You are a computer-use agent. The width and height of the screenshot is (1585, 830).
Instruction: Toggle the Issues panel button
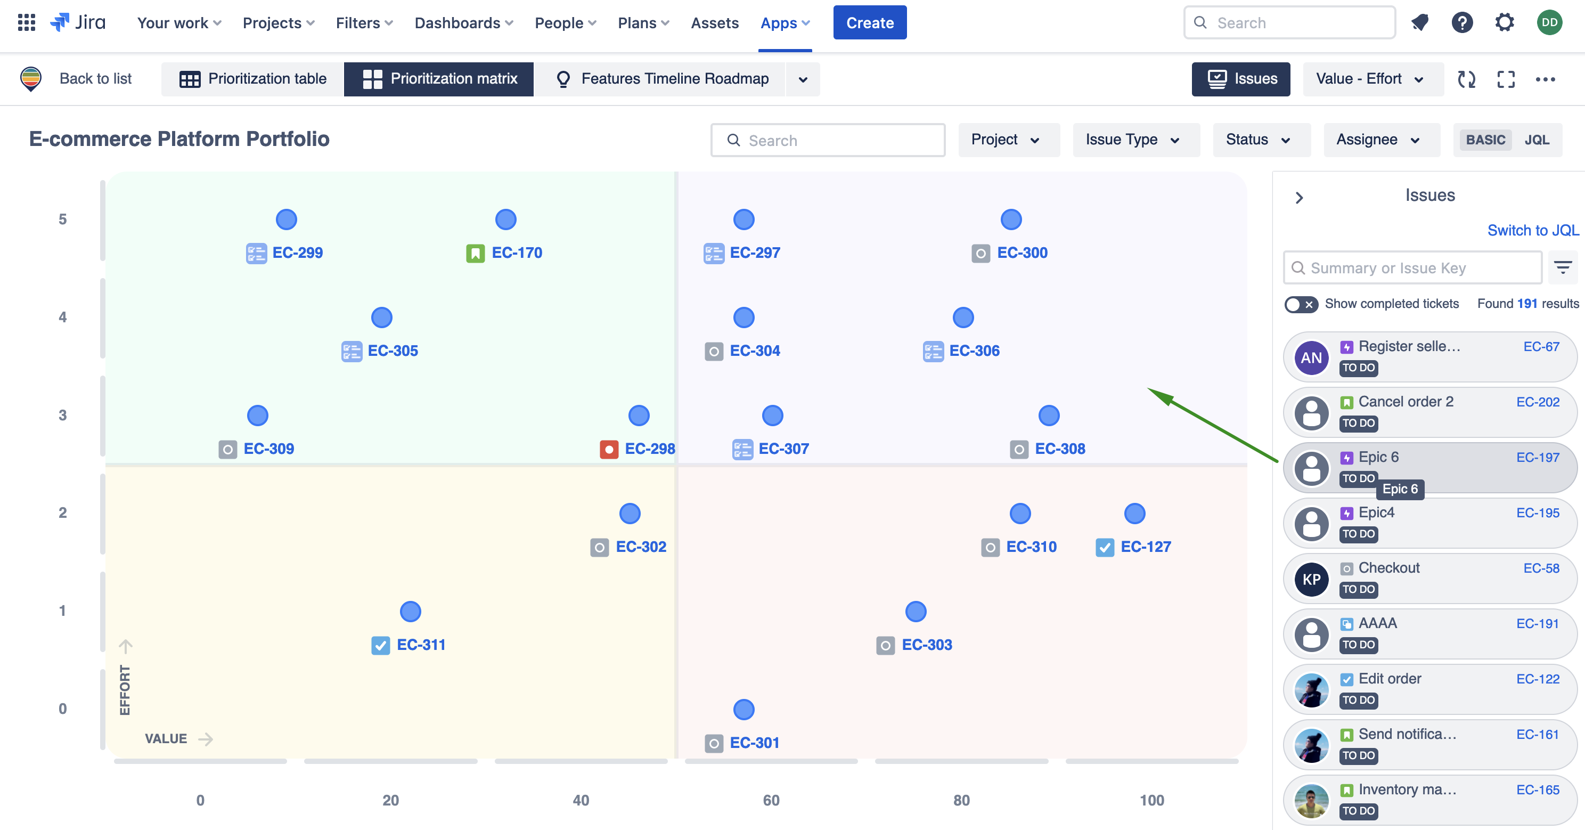point(1240,79)
